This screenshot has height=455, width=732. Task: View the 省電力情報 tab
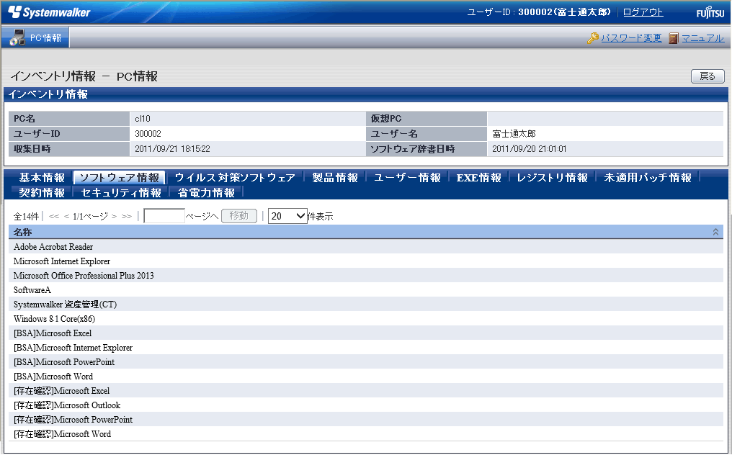coord(206,193)
